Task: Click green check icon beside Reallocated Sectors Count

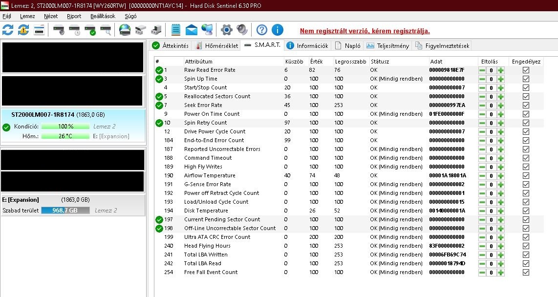Action: tap(159, 96)
